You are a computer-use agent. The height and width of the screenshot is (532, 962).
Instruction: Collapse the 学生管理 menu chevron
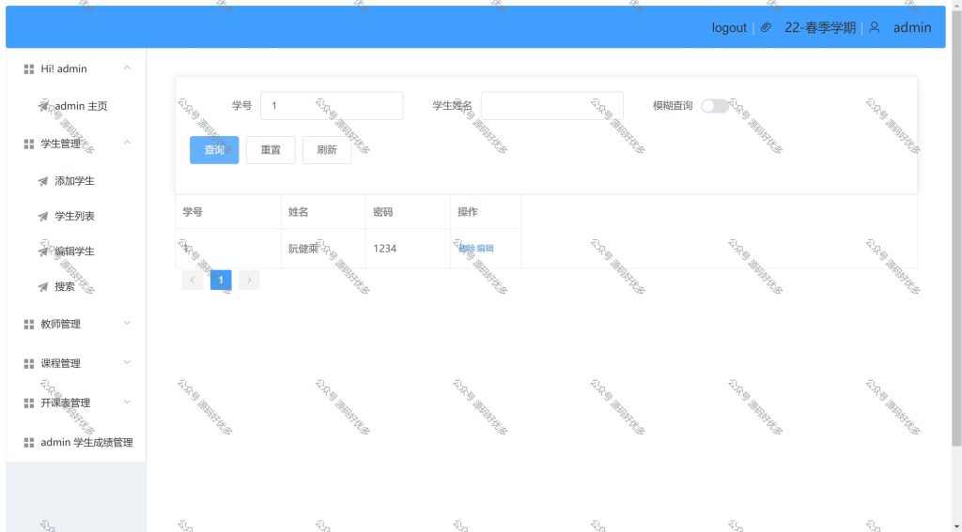tap(127, 143)
